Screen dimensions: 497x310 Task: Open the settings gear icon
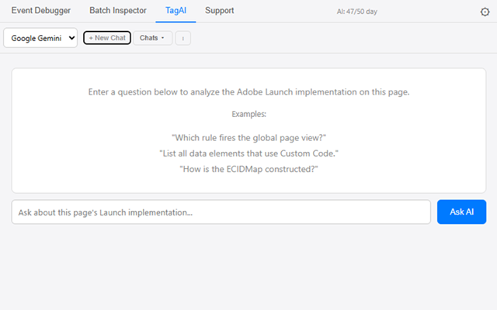(x=485, y=12)
